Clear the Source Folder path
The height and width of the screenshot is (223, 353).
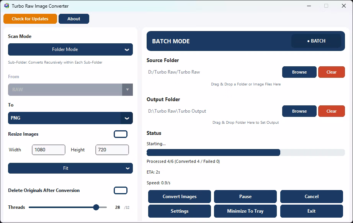[332, 72]
